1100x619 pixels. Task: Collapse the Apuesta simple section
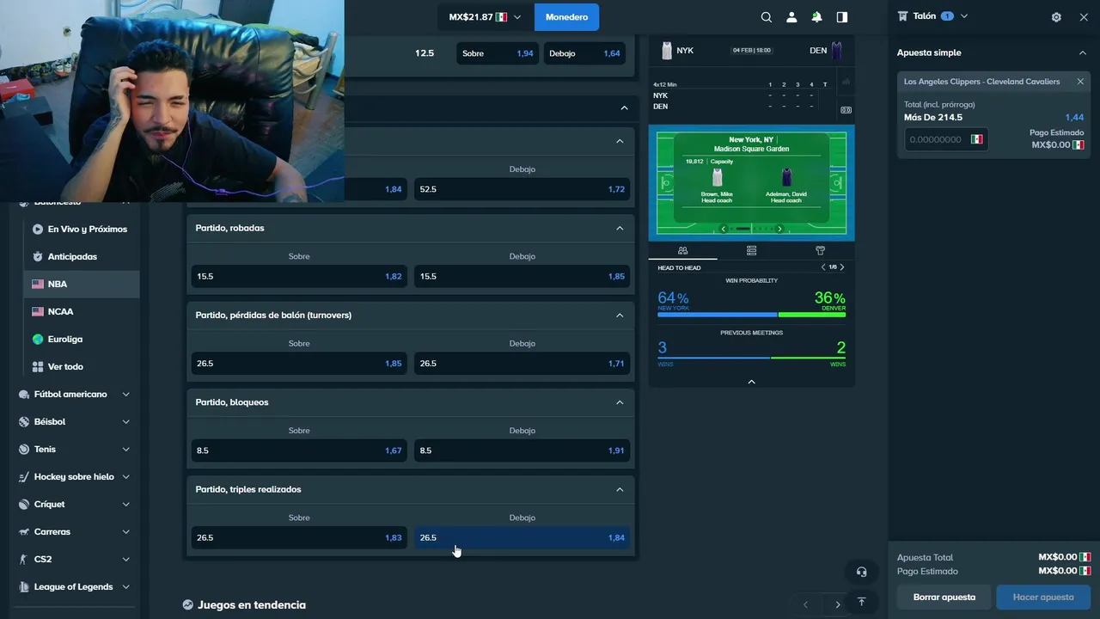point(1083,52)
